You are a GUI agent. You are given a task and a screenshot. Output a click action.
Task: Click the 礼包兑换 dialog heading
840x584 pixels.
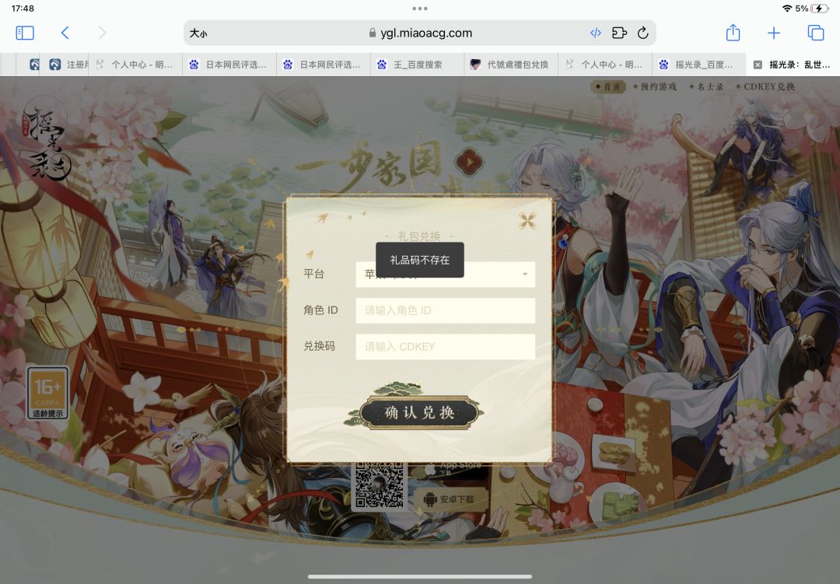coord(419,236)
